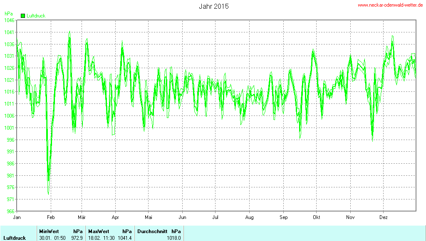Click the green Luftdruck legend swatch
Screen dimensions: 426x241
(x=23, y=16)
